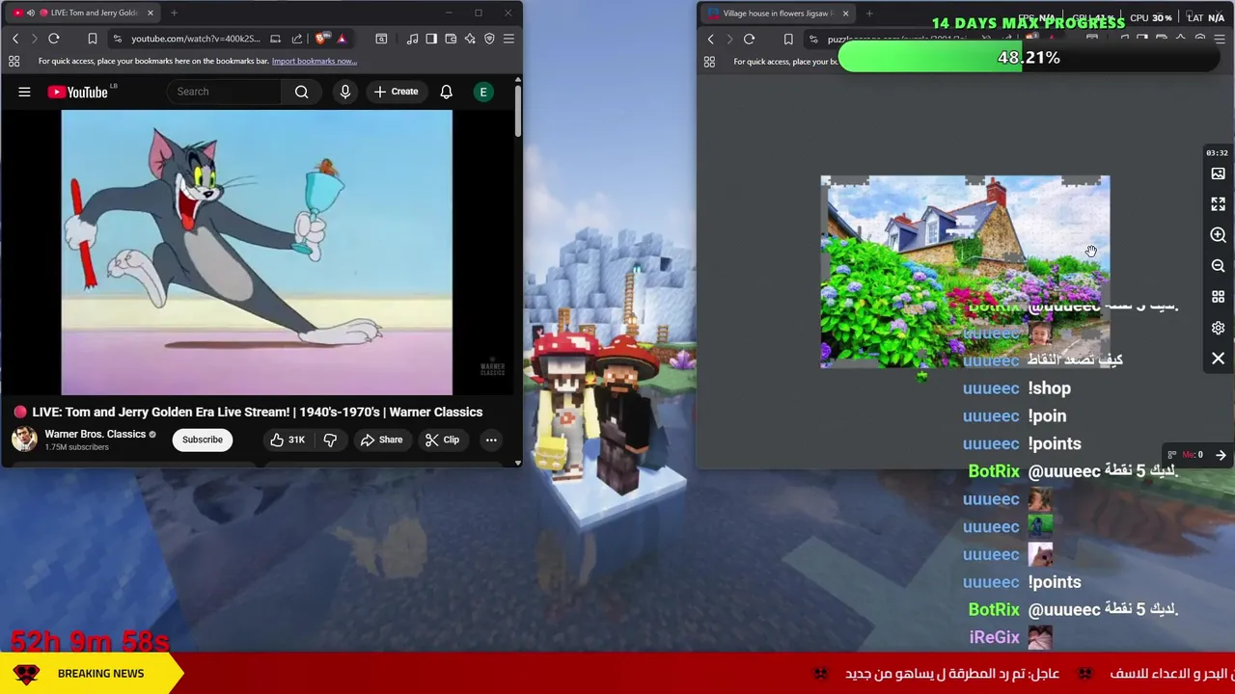Open the account avatar labeled E
The image size is (1235, 694).
[x=483, y=92]
